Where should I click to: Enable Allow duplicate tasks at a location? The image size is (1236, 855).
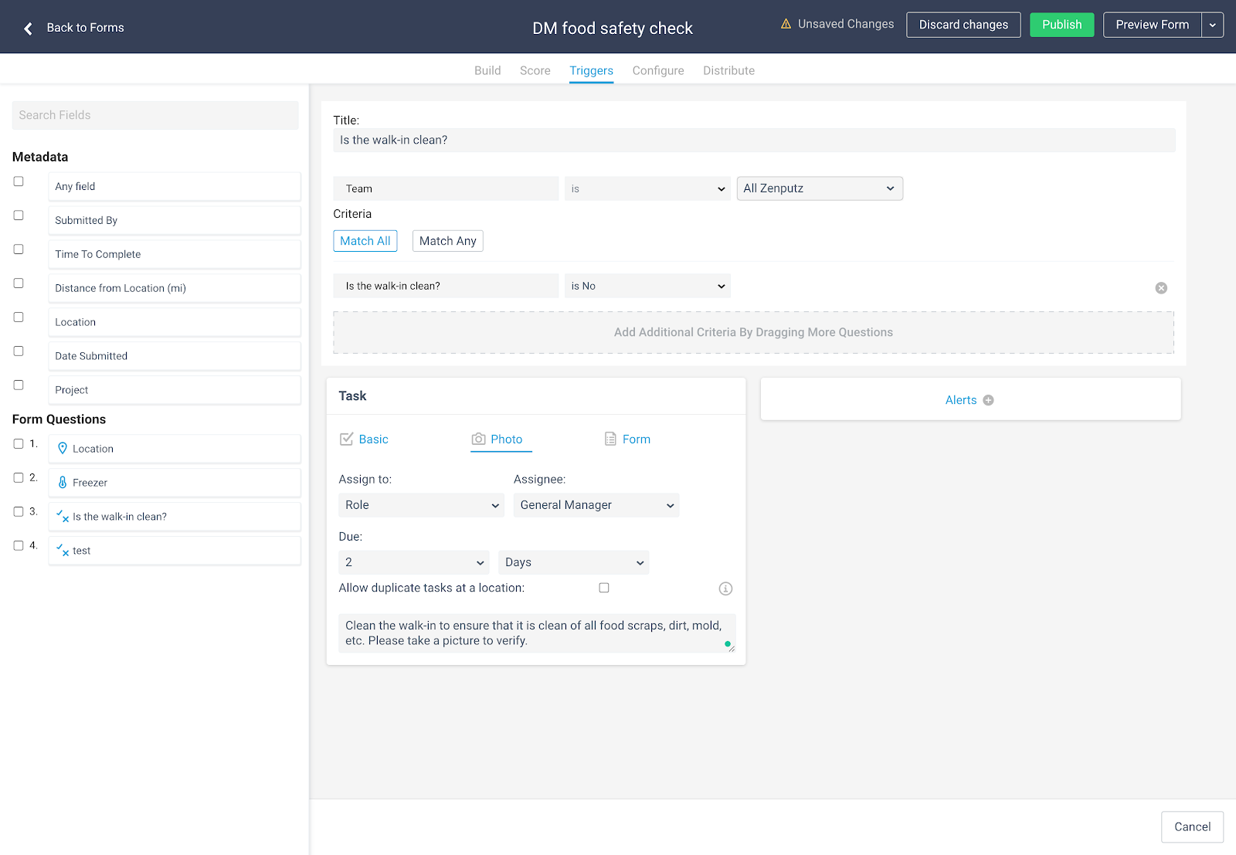(604, 588)
